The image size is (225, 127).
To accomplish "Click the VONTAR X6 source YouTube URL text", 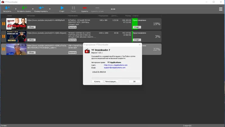I will click(47, 33).
